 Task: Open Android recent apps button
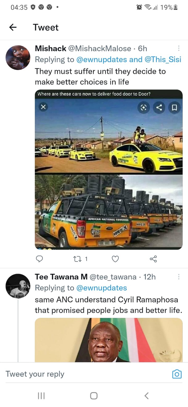click(x=41, y=396)
